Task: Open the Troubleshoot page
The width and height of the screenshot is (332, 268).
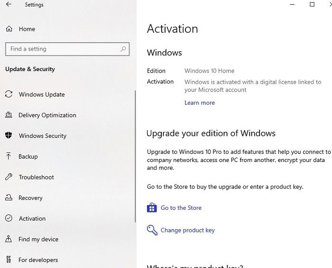Action: [x=37, y=177]
